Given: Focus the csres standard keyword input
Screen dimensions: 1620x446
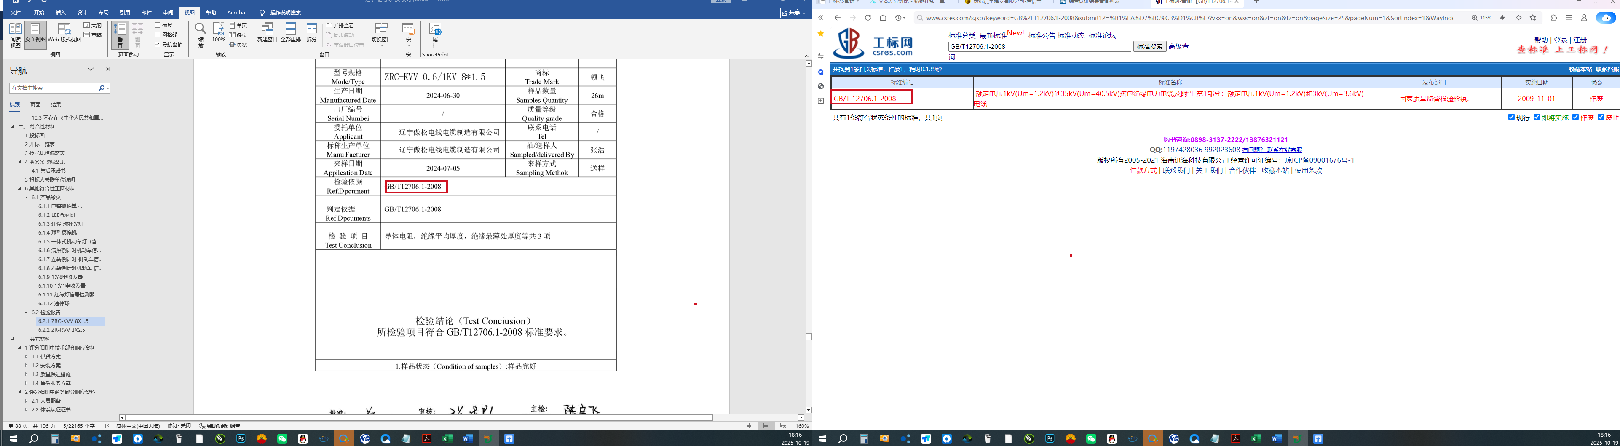Looking at the screenshot, I should tap(1039, 47).
